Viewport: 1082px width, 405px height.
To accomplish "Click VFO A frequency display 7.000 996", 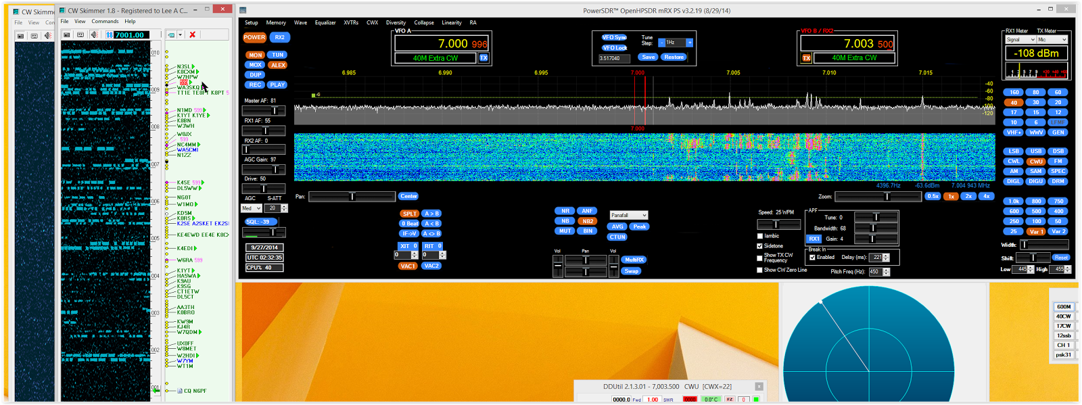I will pyautogui.click(x=441, y=43).
